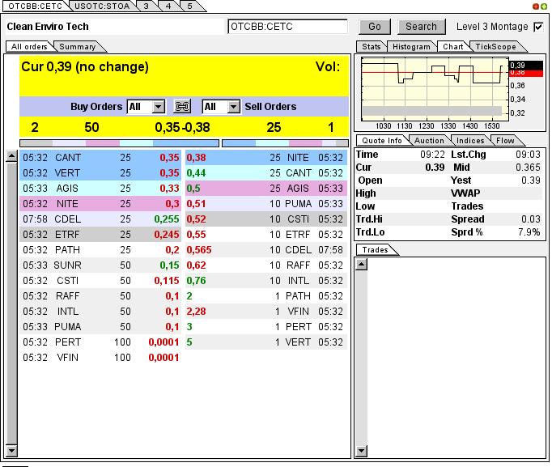
Task: Click the symbol input field OTCBB:CETC
Action: (x=287, y=27)
